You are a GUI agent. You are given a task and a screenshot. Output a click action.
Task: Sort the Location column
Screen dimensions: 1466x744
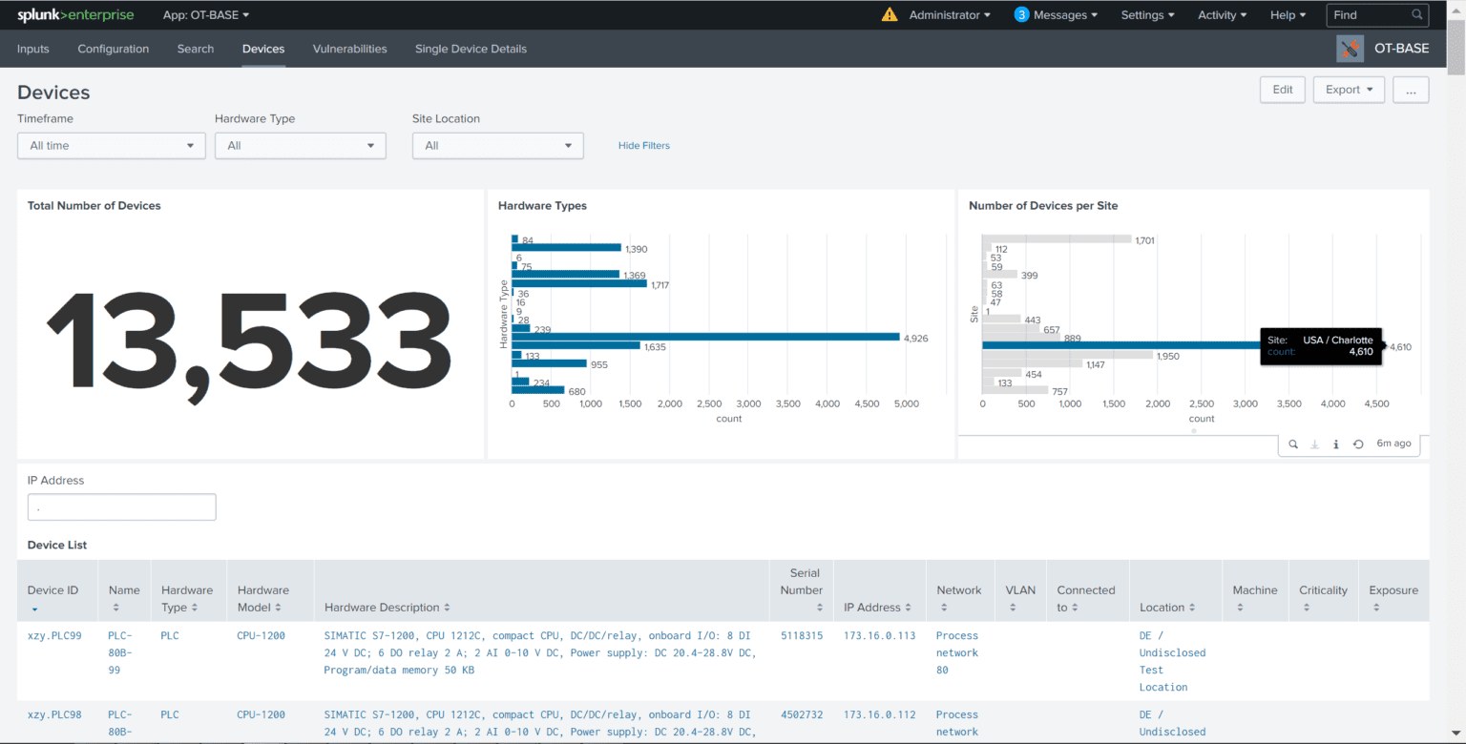point(1192,608)
